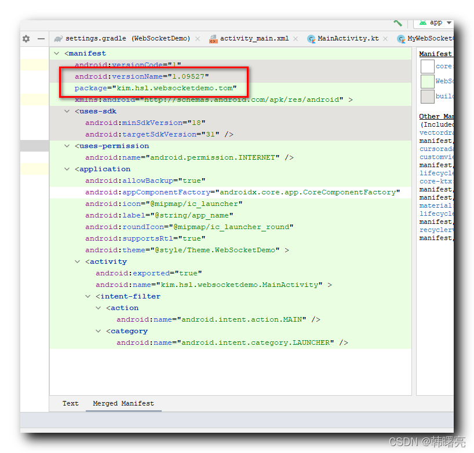
Task: Click the android:minSdkVersion="18" line
Action: (145, 123)
